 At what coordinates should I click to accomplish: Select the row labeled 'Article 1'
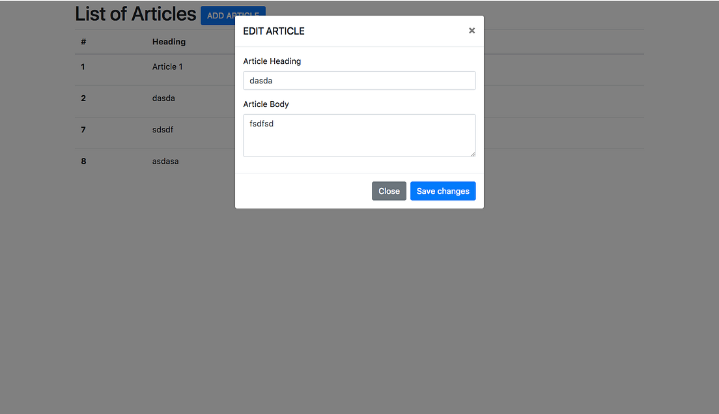click(x=167, y=67)
